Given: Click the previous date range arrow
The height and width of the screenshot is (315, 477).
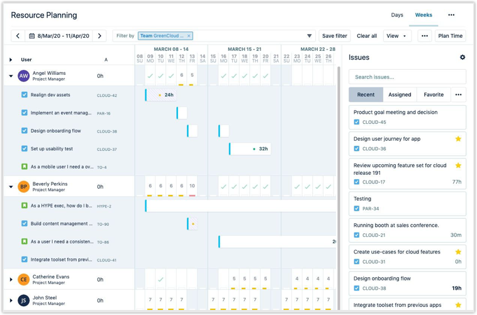Looking at the screenshot, I should tap(18, 36).
